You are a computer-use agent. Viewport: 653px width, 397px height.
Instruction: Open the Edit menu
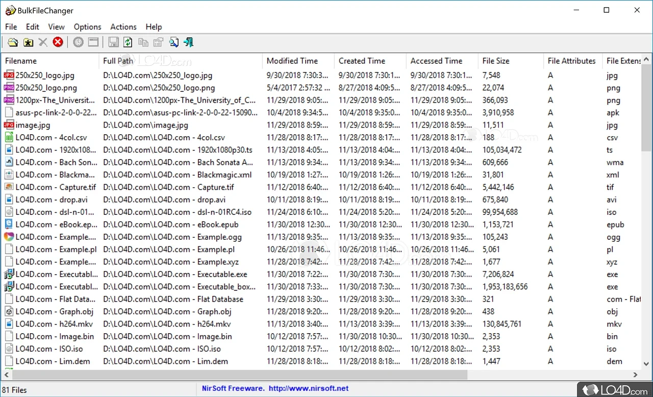(x=33, y=27)
